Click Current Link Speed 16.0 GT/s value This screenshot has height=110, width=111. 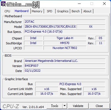pyautogui.click(x=47, y=94)
